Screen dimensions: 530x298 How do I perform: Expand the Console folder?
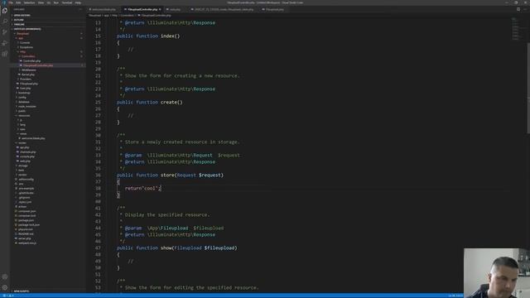25,42
